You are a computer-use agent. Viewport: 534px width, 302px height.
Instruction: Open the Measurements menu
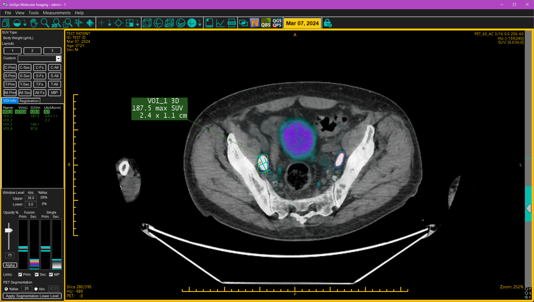(57, 12)
